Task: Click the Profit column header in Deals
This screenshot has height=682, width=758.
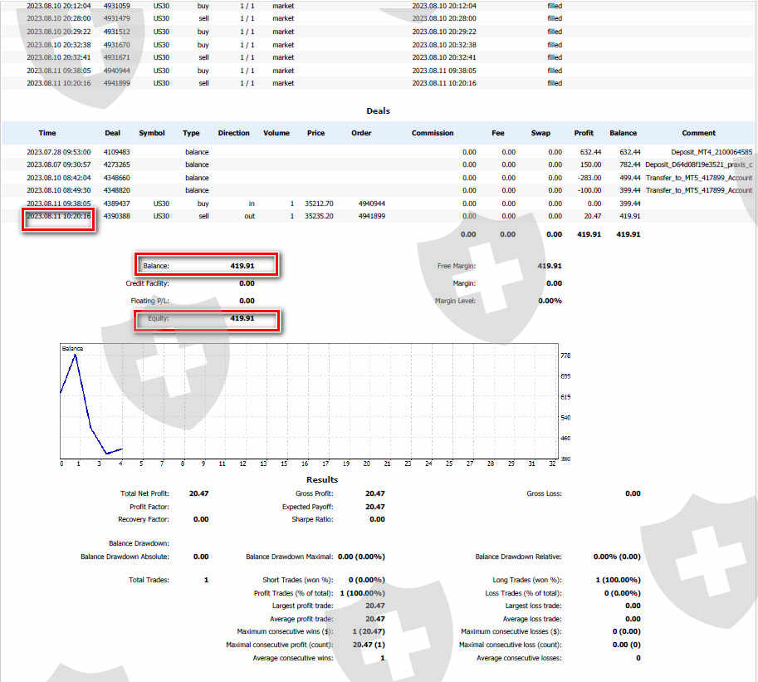Action: [x=584, y=133]
